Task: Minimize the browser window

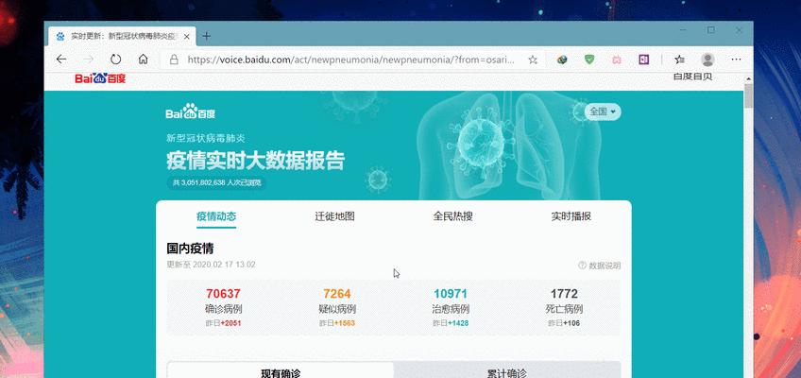Action: [x=683, y=30]
